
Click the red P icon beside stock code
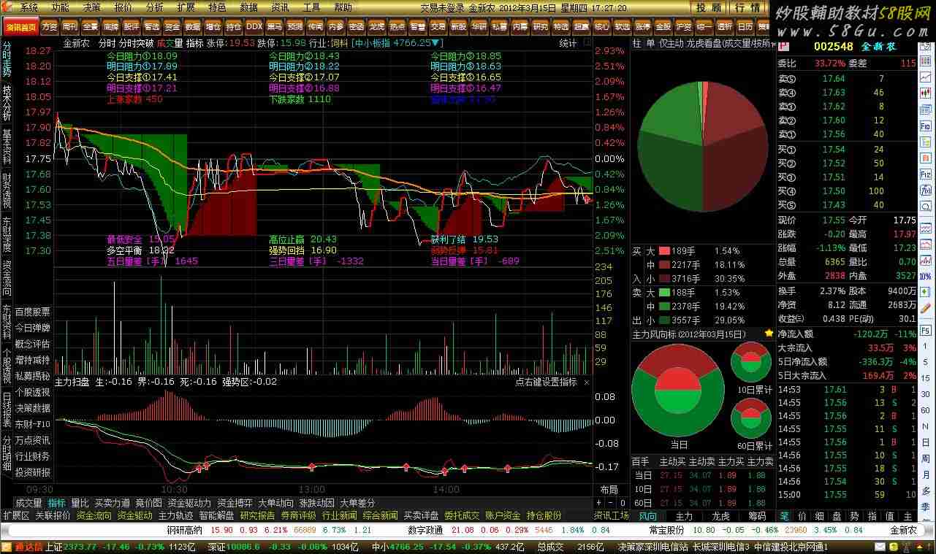[783, 46]
